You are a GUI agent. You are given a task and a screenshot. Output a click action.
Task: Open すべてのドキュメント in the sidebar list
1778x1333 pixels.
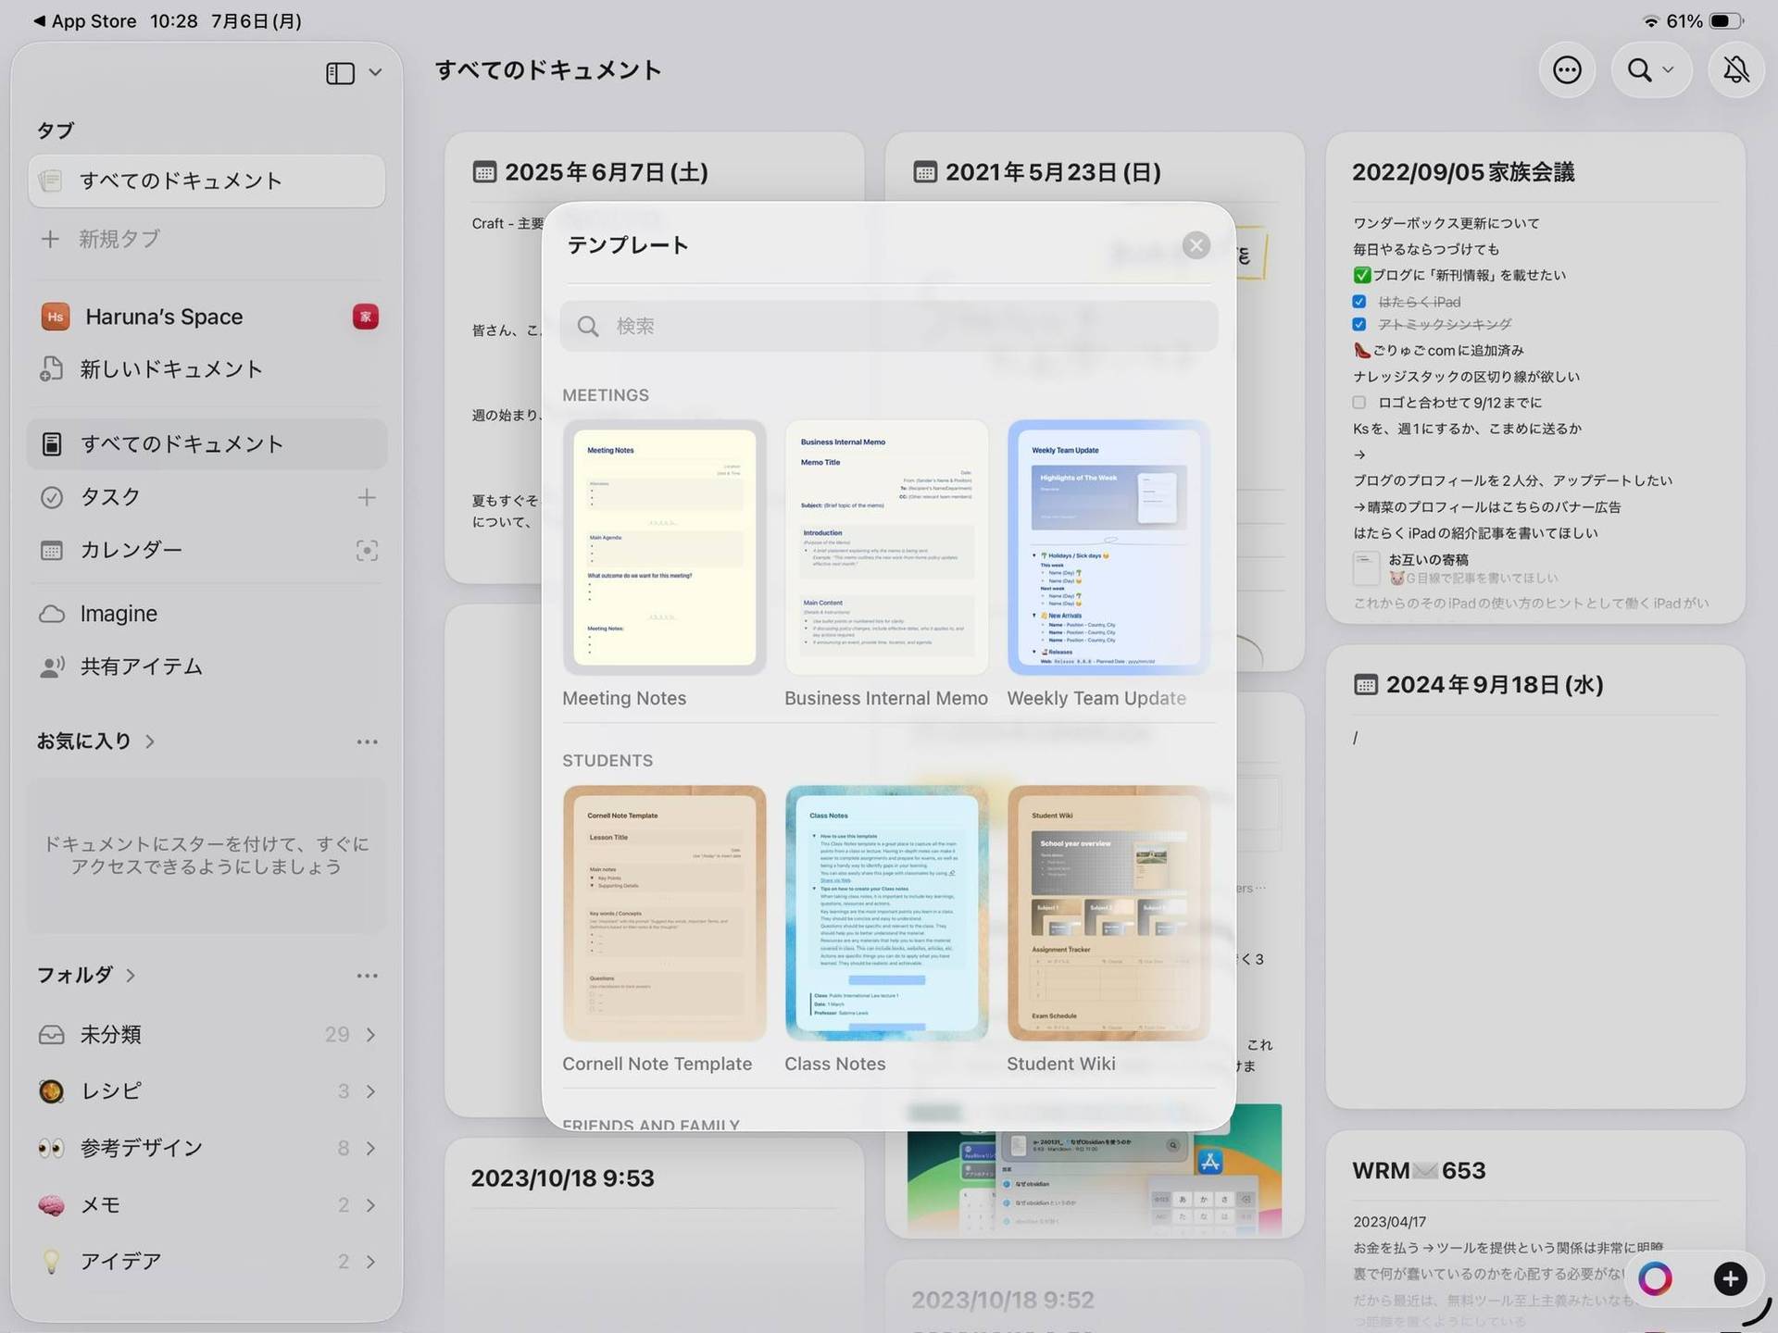point(207,444)
